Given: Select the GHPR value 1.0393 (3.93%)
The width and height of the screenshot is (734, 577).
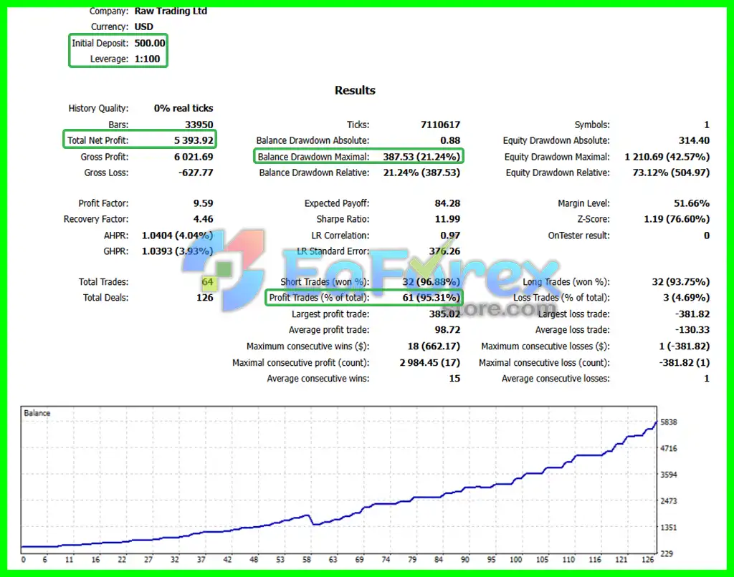Looking at the screenshot, I should tap(178, 251).
